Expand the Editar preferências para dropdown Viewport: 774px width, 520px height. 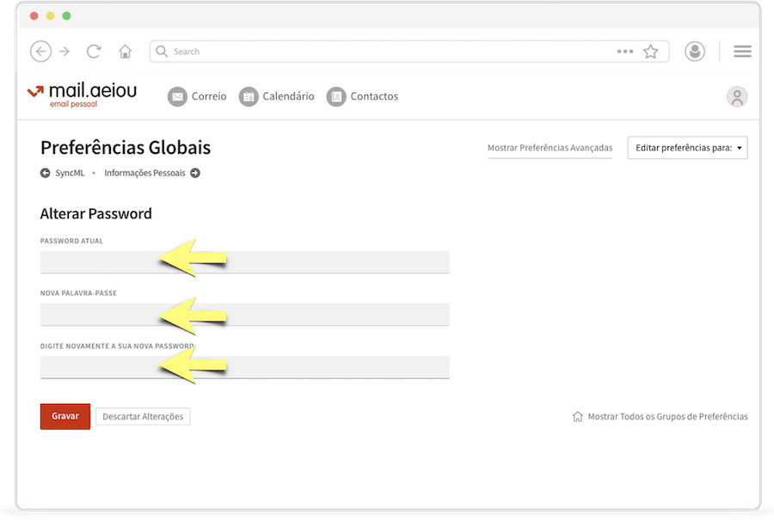pos(687,148)
